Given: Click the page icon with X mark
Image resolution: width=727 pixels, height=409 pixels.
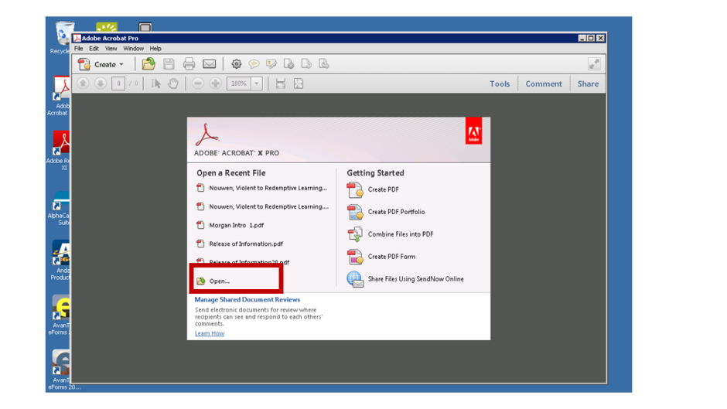Looking at the screenshot, I should (x=288, y=64).
